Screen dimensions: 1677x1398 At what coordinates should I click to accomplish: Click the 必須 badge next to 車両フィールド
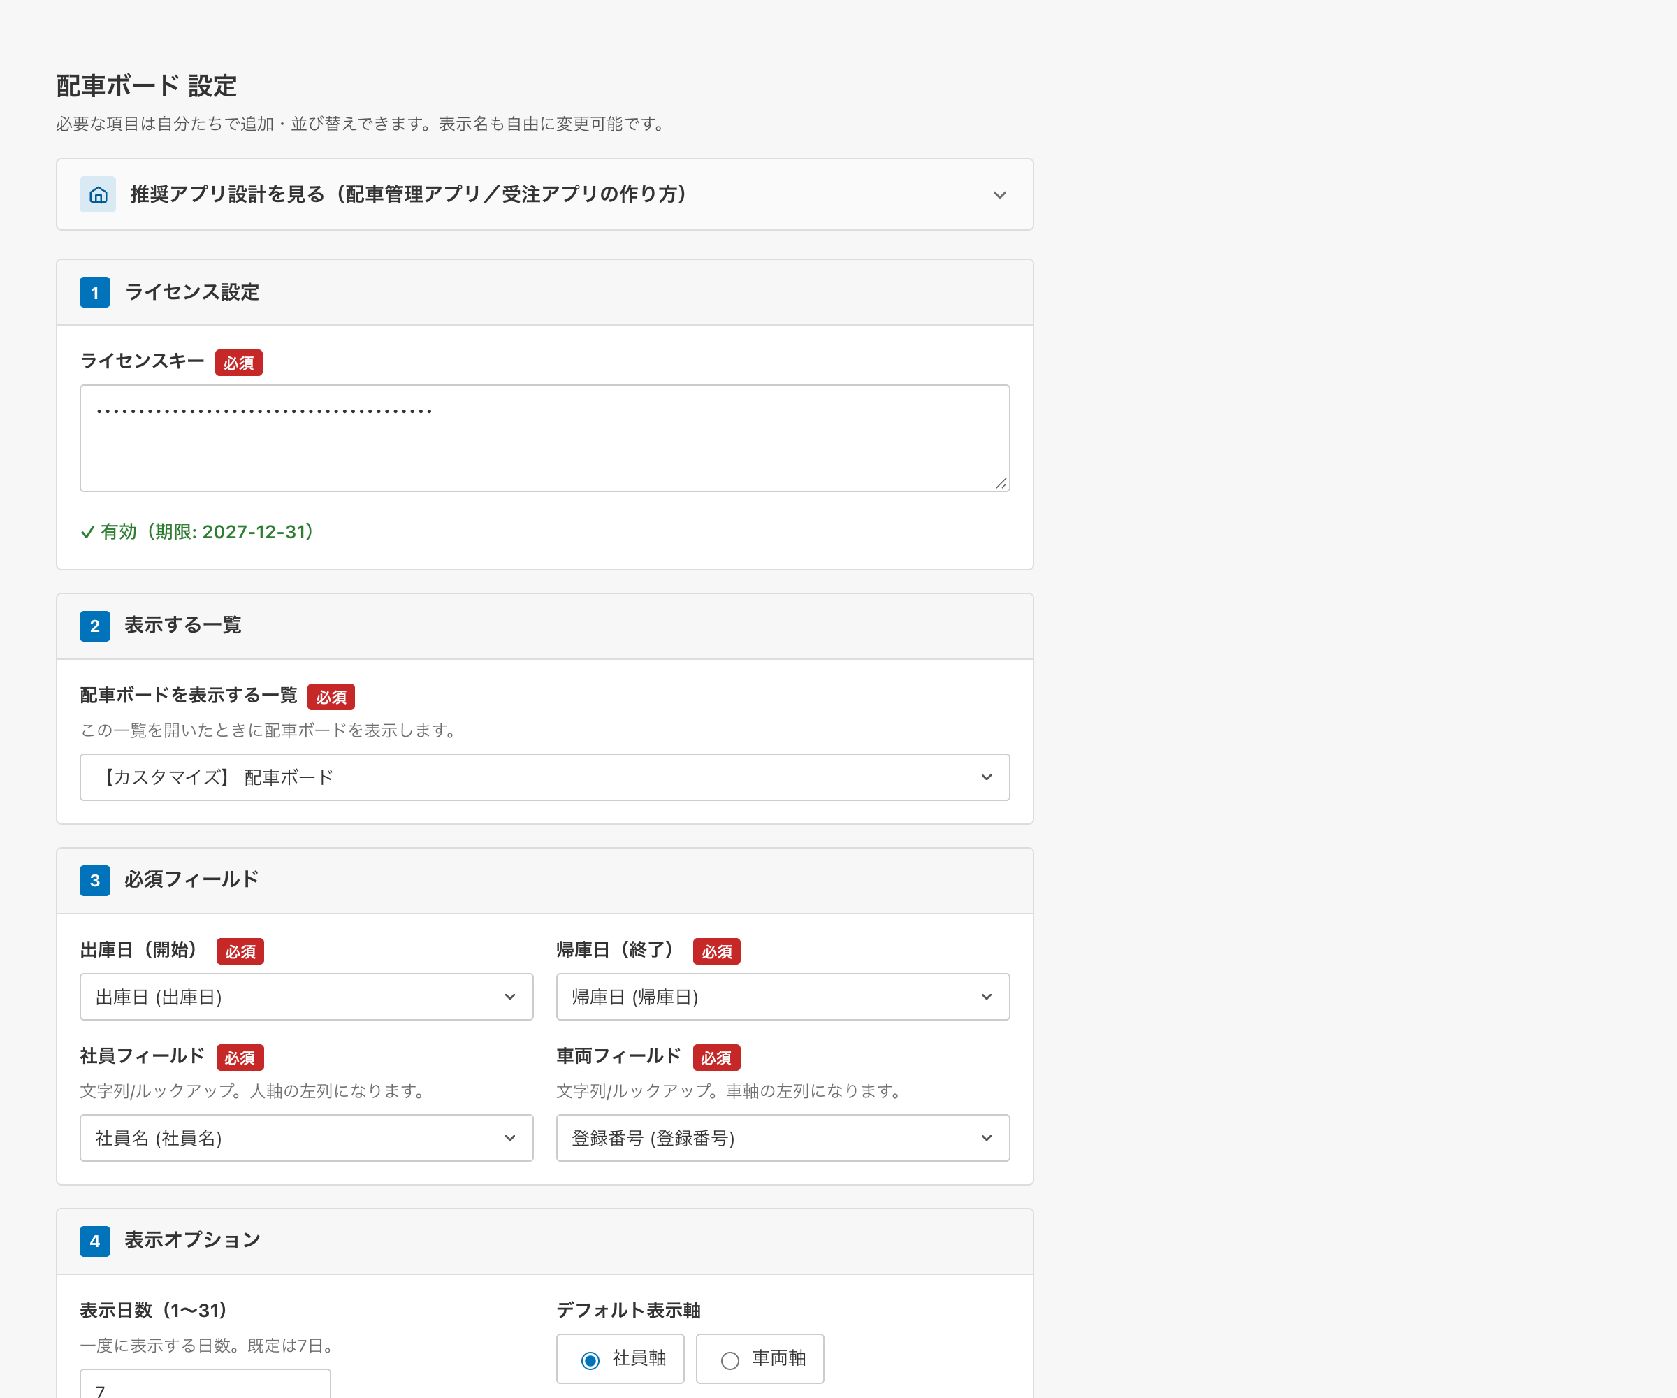[716, 1058]
